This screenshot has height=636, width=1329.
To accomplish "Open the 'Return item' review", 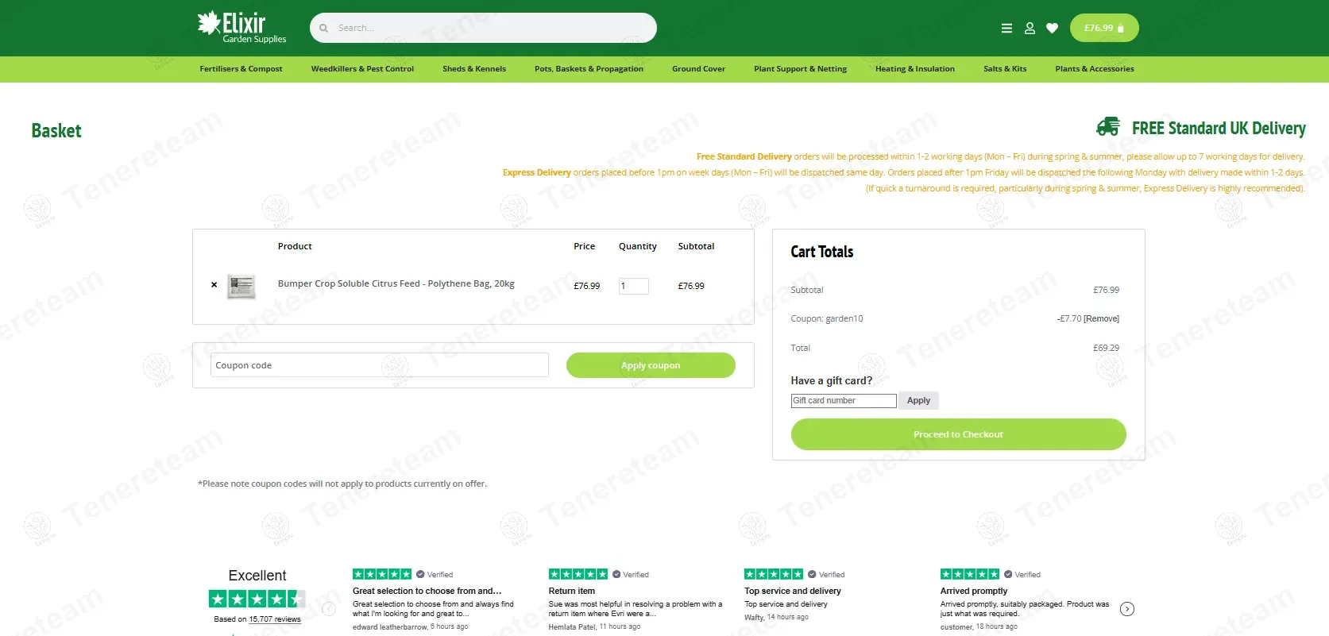I will (x=572, y=591).
